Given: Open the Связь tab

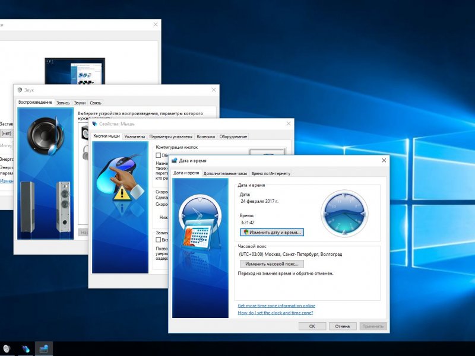Looking at the screenshot, I should coord(96,103).
